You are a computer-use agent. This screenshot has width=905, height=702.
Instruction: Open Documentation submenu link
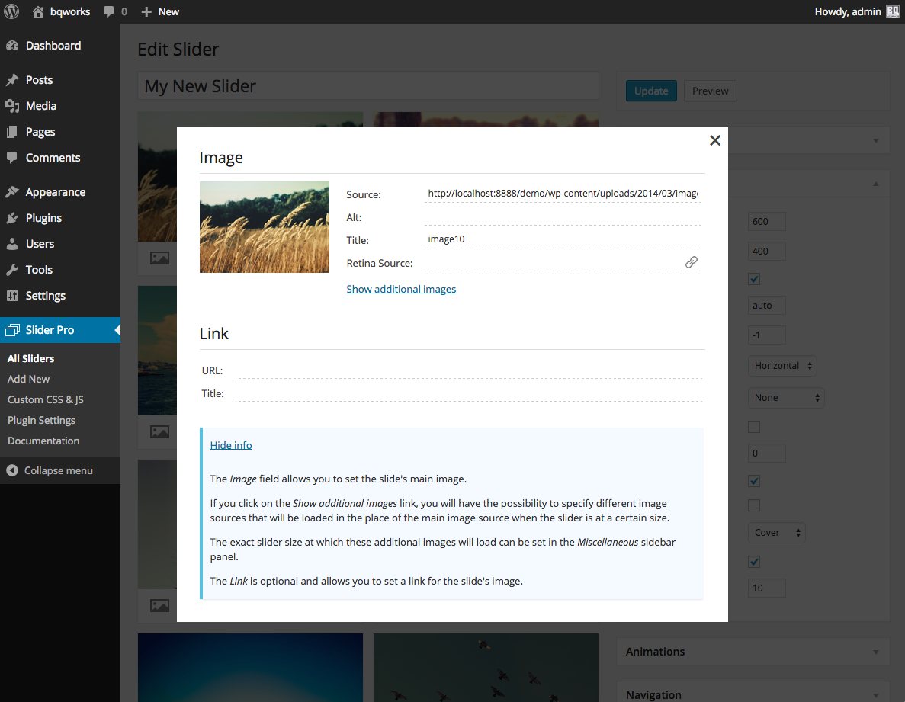point(43,441)
